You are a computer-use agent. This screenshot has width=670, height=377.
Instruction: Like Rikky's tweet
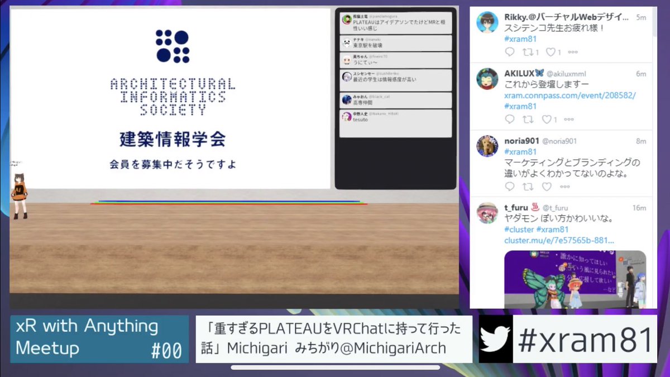tap(551, 52)
